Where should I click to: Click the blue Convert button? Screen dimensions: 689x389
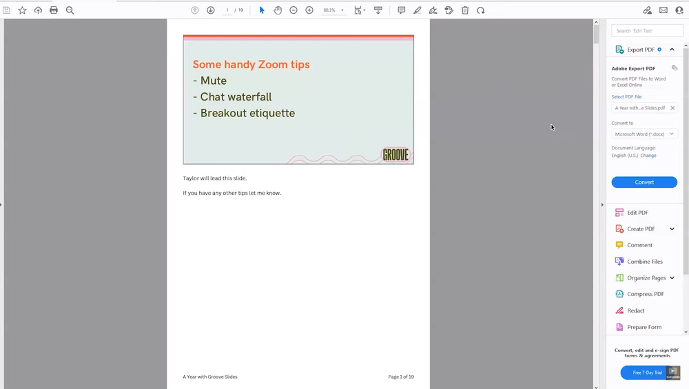tap(644, 182)
